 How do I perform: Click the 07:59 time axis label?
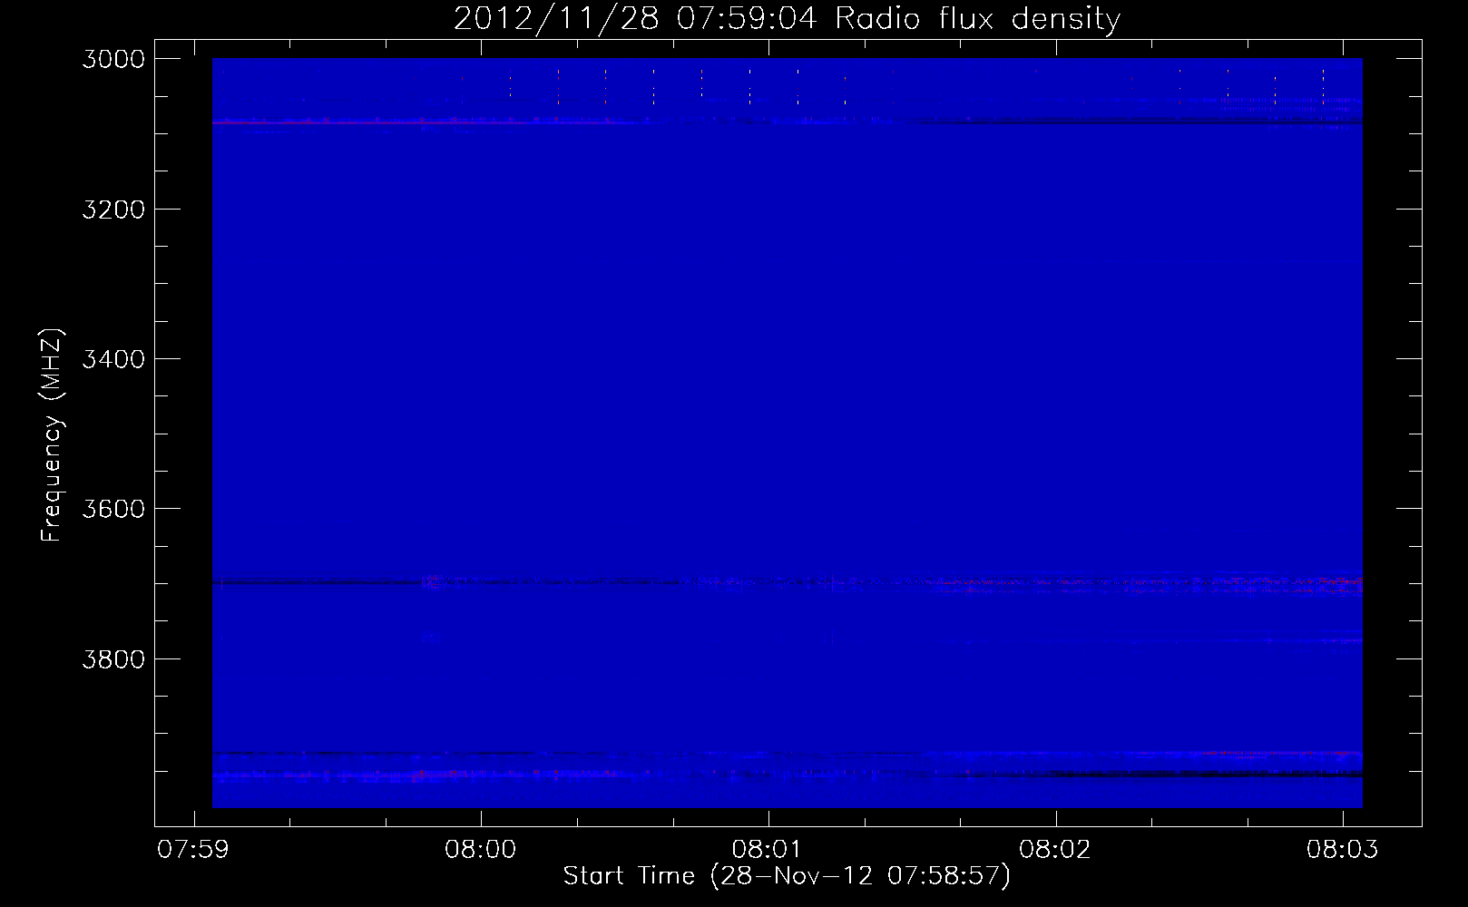pos(193,850)
